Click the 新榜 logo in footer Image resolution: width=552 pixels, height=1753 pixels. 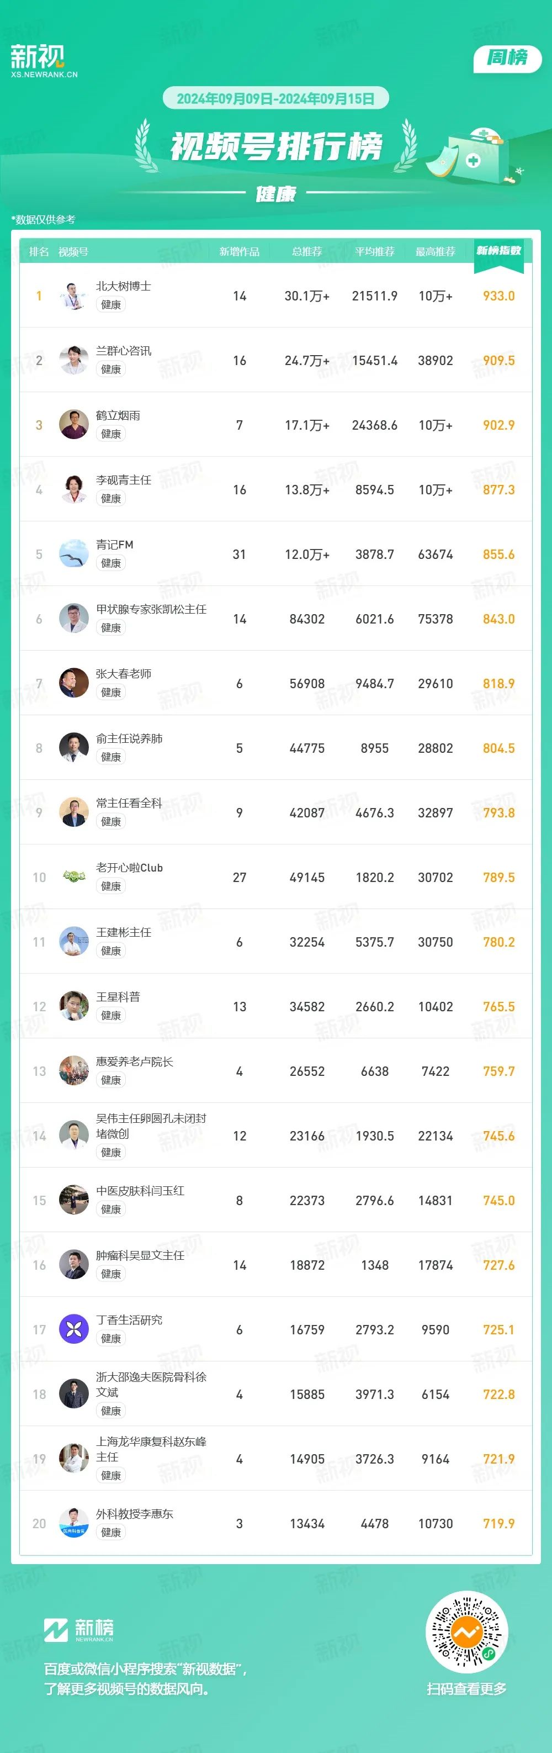point(79,1630)
